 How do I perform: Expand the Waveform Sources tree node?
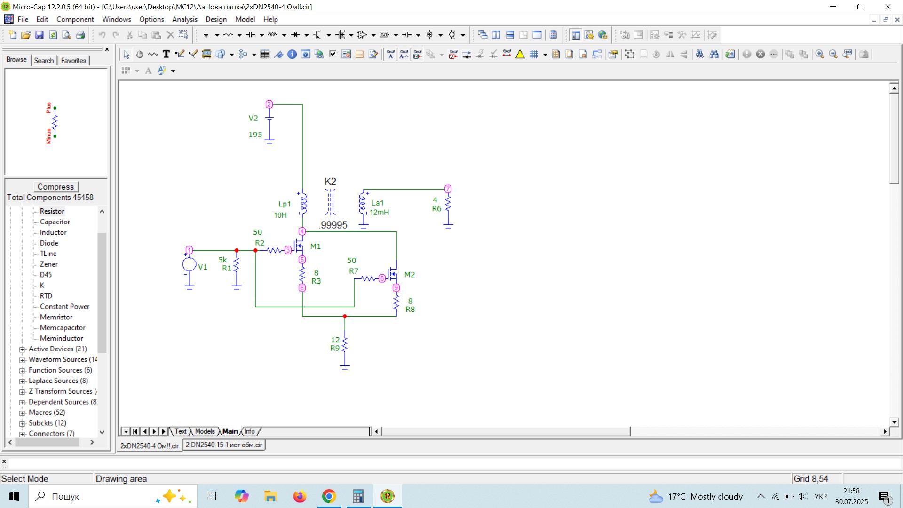[x=22, y=360]
